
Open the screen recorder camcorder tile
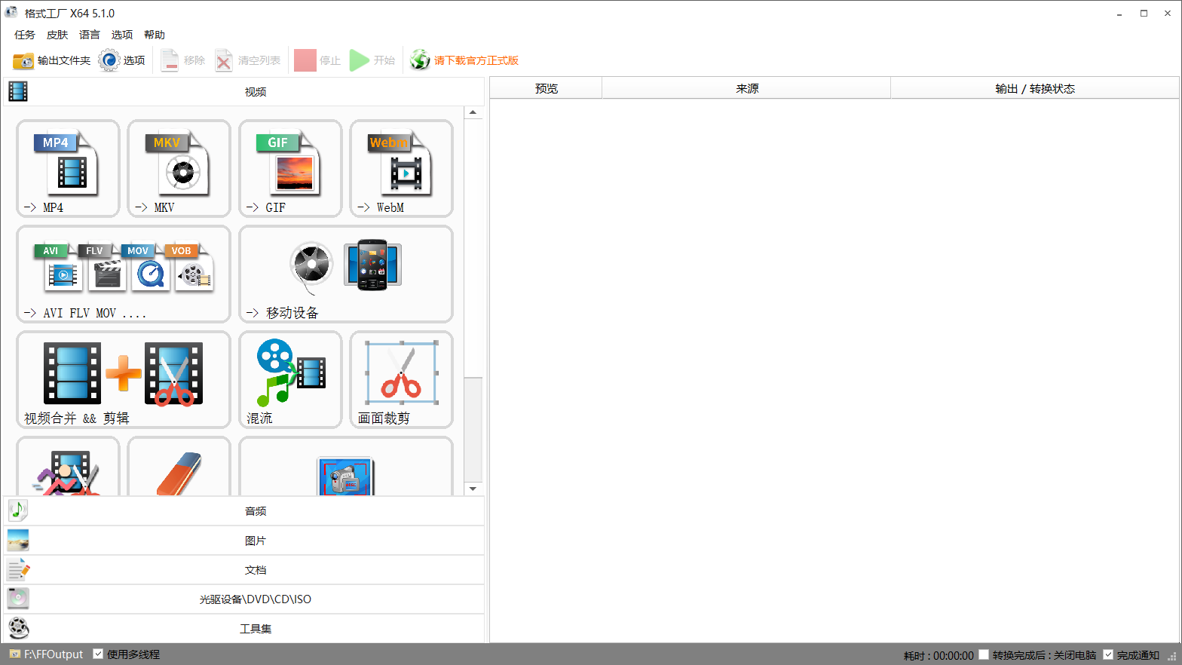(x=346, y=467)
